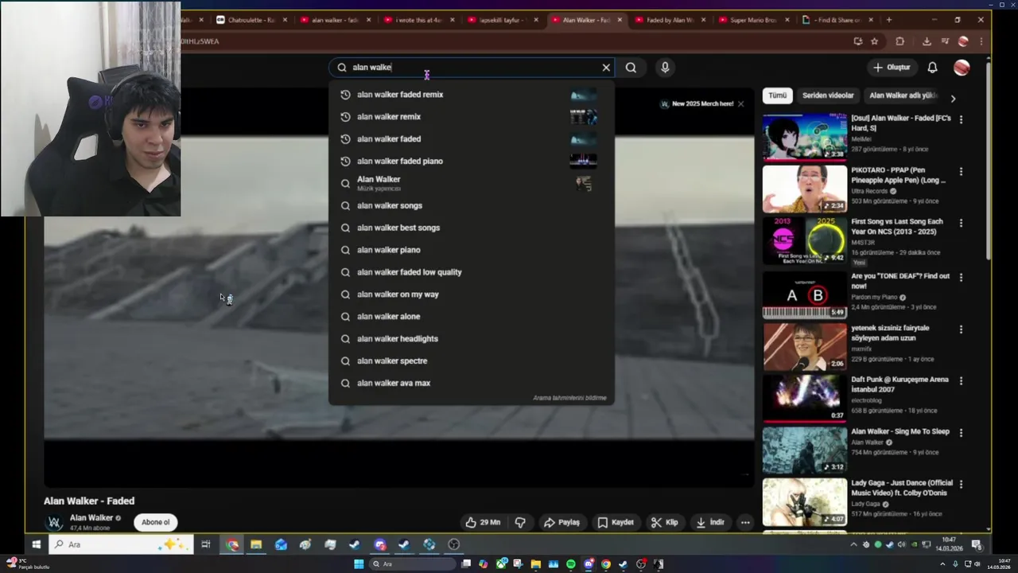This screenshot has height=573, width=1018.
Task: Switch to the Super Mario Bros tab
Action: click(752, 20)
